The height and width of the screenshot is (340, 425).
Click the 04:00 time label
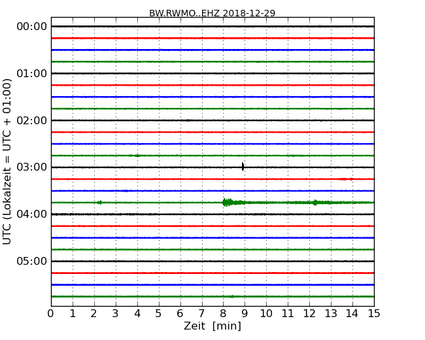point(32,214)
